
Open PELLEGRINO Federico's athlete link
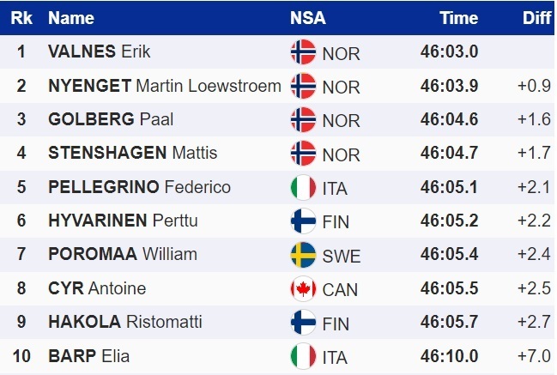pos(139,187)
